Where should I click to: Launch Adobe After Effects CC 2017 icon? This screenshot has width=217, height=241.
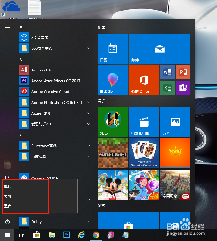point(24,81)
